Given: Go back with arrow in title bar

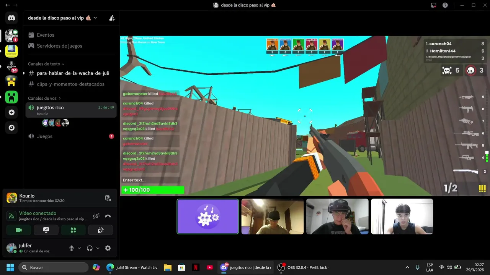Looking at the screenshot, I should click(7, 5).
